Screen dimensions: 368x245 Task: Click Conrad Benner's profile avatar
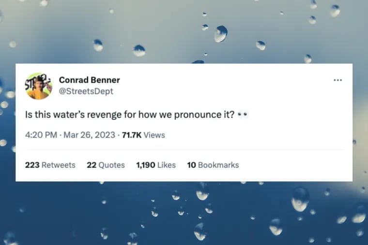click(x=38, y=86)
